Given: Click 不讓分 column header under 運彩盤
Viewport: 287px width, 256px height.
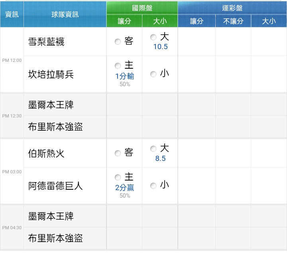Looking at the screenshot, I should (233, 21).
